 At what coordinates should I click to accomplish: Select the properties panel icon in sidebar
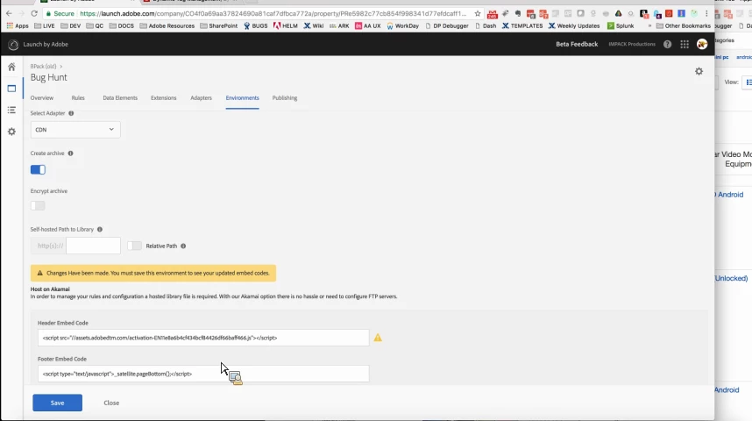(x=11, y=89)
